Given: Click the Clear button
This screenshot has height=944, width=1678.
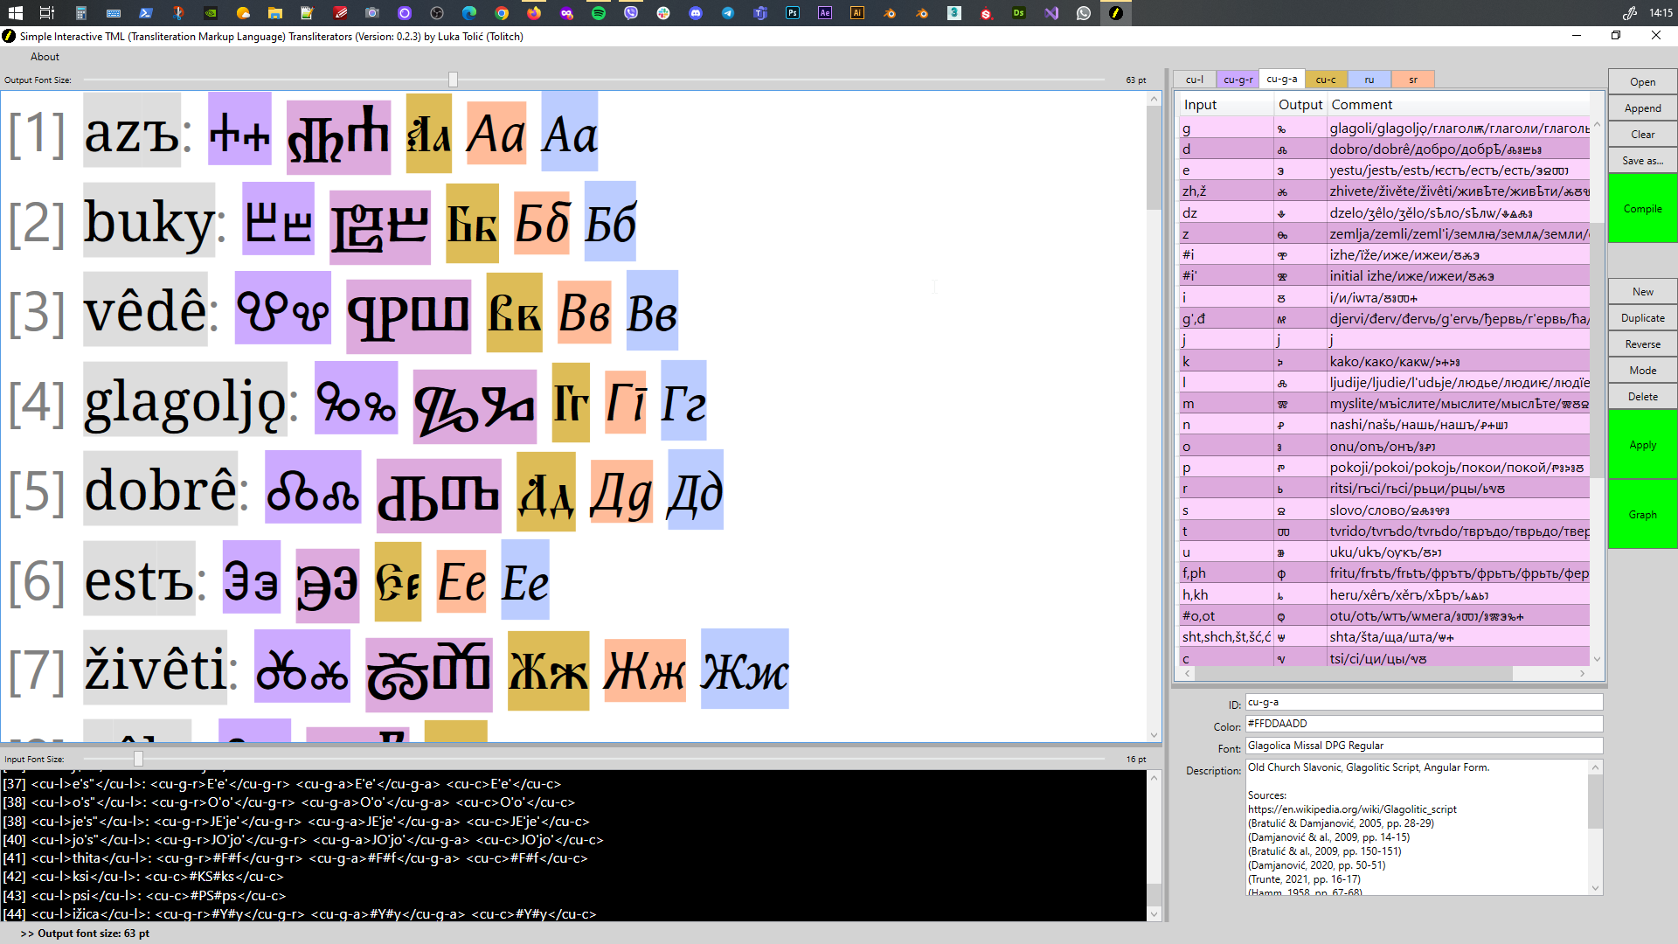Looking at the screenshot, I should (1641, 134).
